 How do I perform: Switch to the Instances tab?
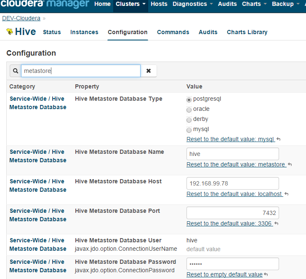pyautogui.click(x=84, y=32)
